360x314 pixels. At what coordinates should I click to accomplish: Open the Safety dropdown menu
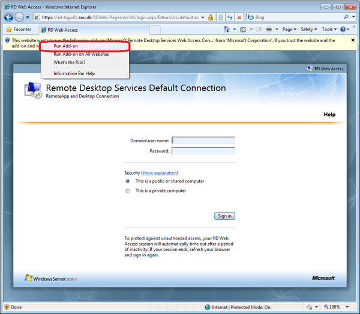[x=308, y=29]
